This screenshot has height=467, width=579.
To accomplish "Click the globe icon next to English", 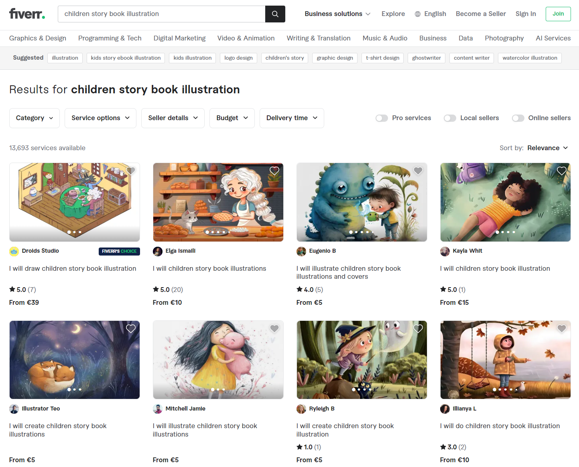I will pyautogui.click(x=418, y=14).
